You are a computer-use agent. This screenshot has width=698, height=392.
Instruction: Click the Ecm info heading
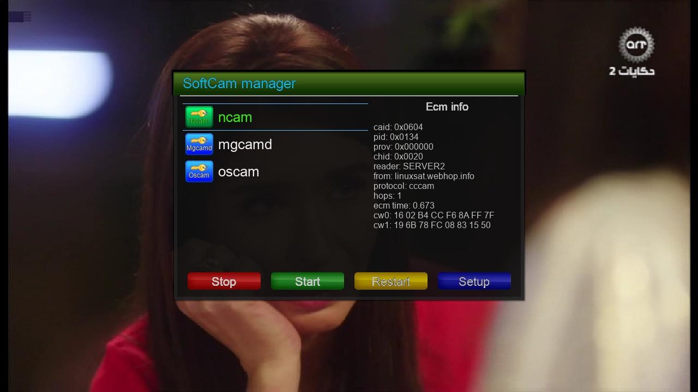pyautogui.click(x=447, y=107)
